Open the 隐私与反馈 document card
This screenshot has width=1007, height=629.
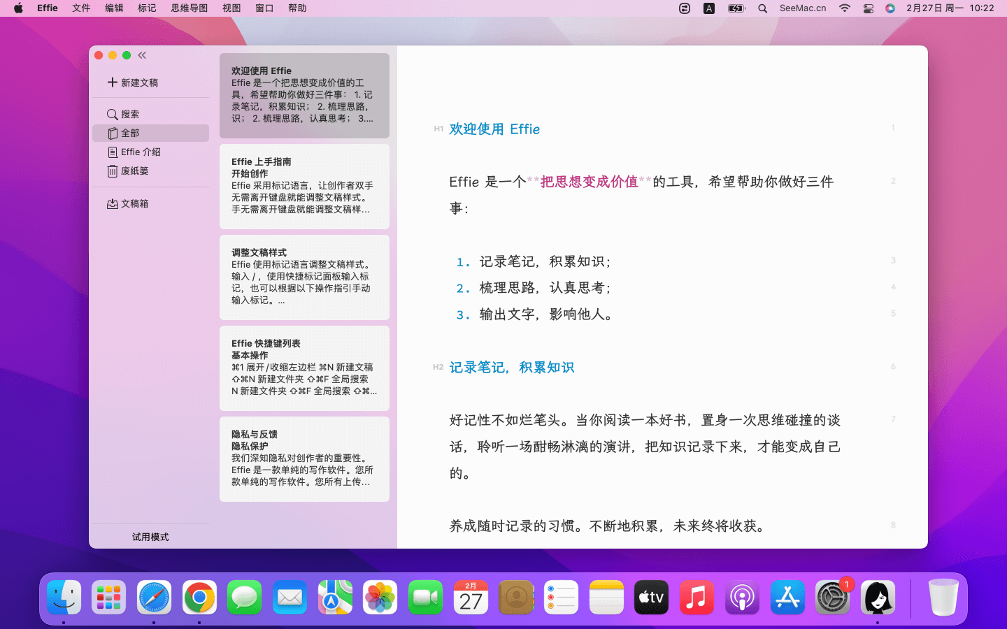pyautogui.click(x=304, y=459)
